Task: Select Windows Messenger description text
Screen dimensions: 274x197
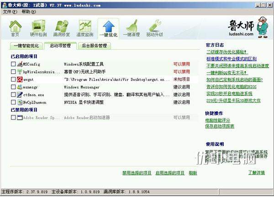Action: tap(82, 87)
